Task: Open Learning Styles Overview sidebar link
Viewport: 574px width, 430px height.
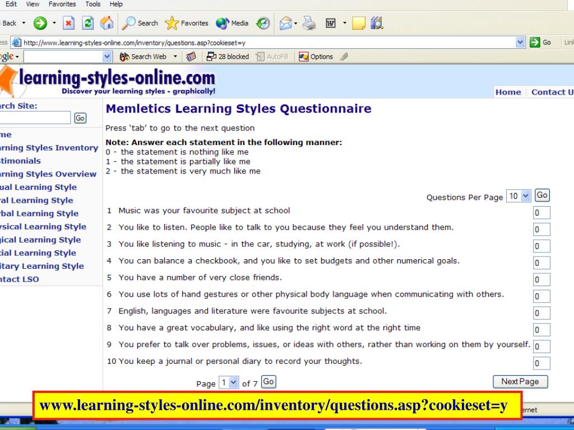Action: point(48,174)
